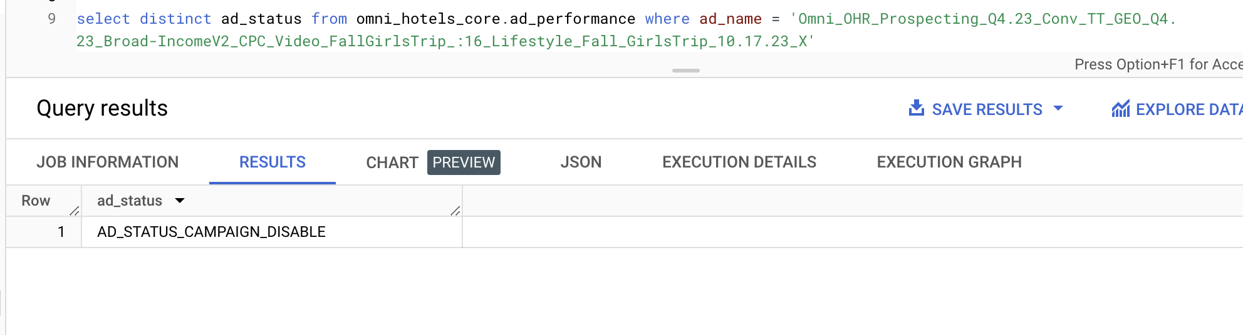The image size is (1243, 335).
Task: Click the Explore Data chart icon
Action: 1120,109
